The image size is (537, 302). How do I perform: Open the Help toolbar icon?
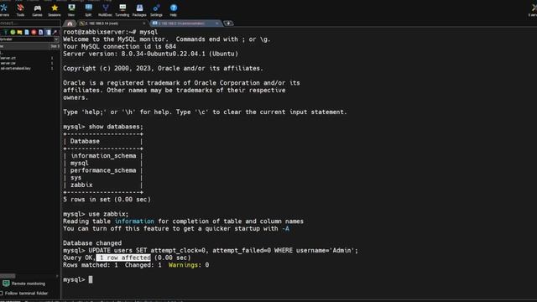pos(174,10)
